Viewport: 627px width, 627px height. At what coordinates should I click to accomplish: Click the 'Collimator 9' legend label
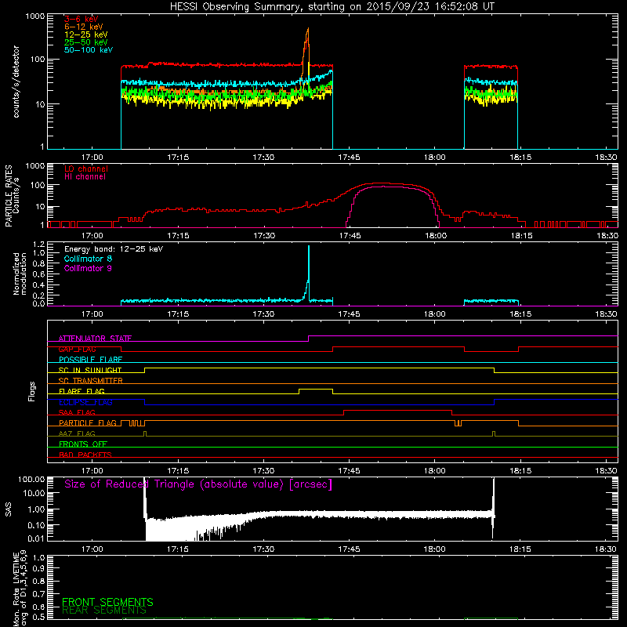[x=88, y=268]
